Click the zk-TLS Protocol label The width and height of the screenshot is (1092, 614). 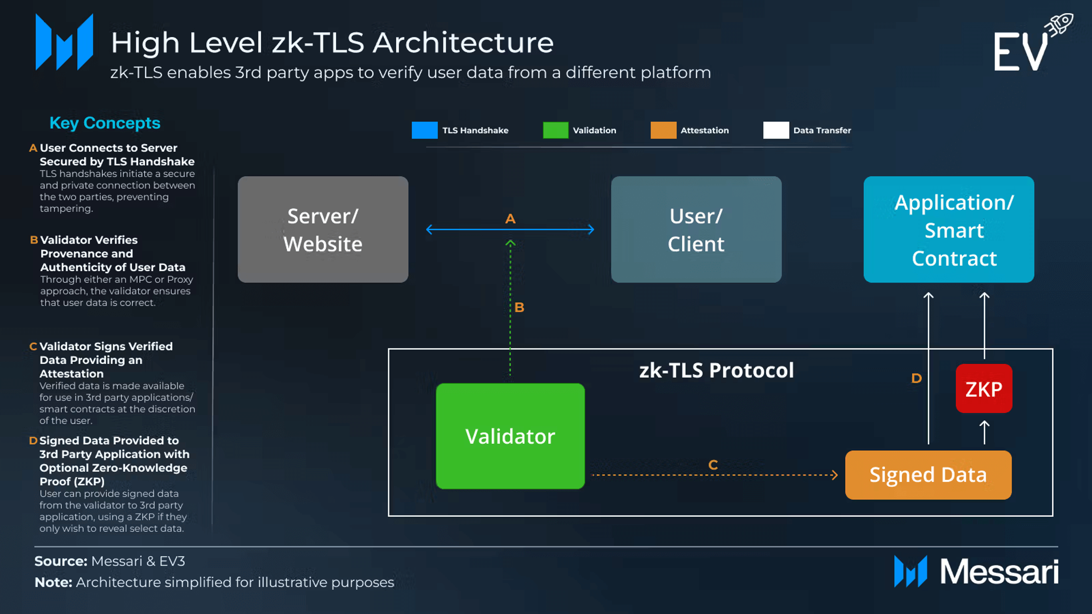tap(717, 370)
